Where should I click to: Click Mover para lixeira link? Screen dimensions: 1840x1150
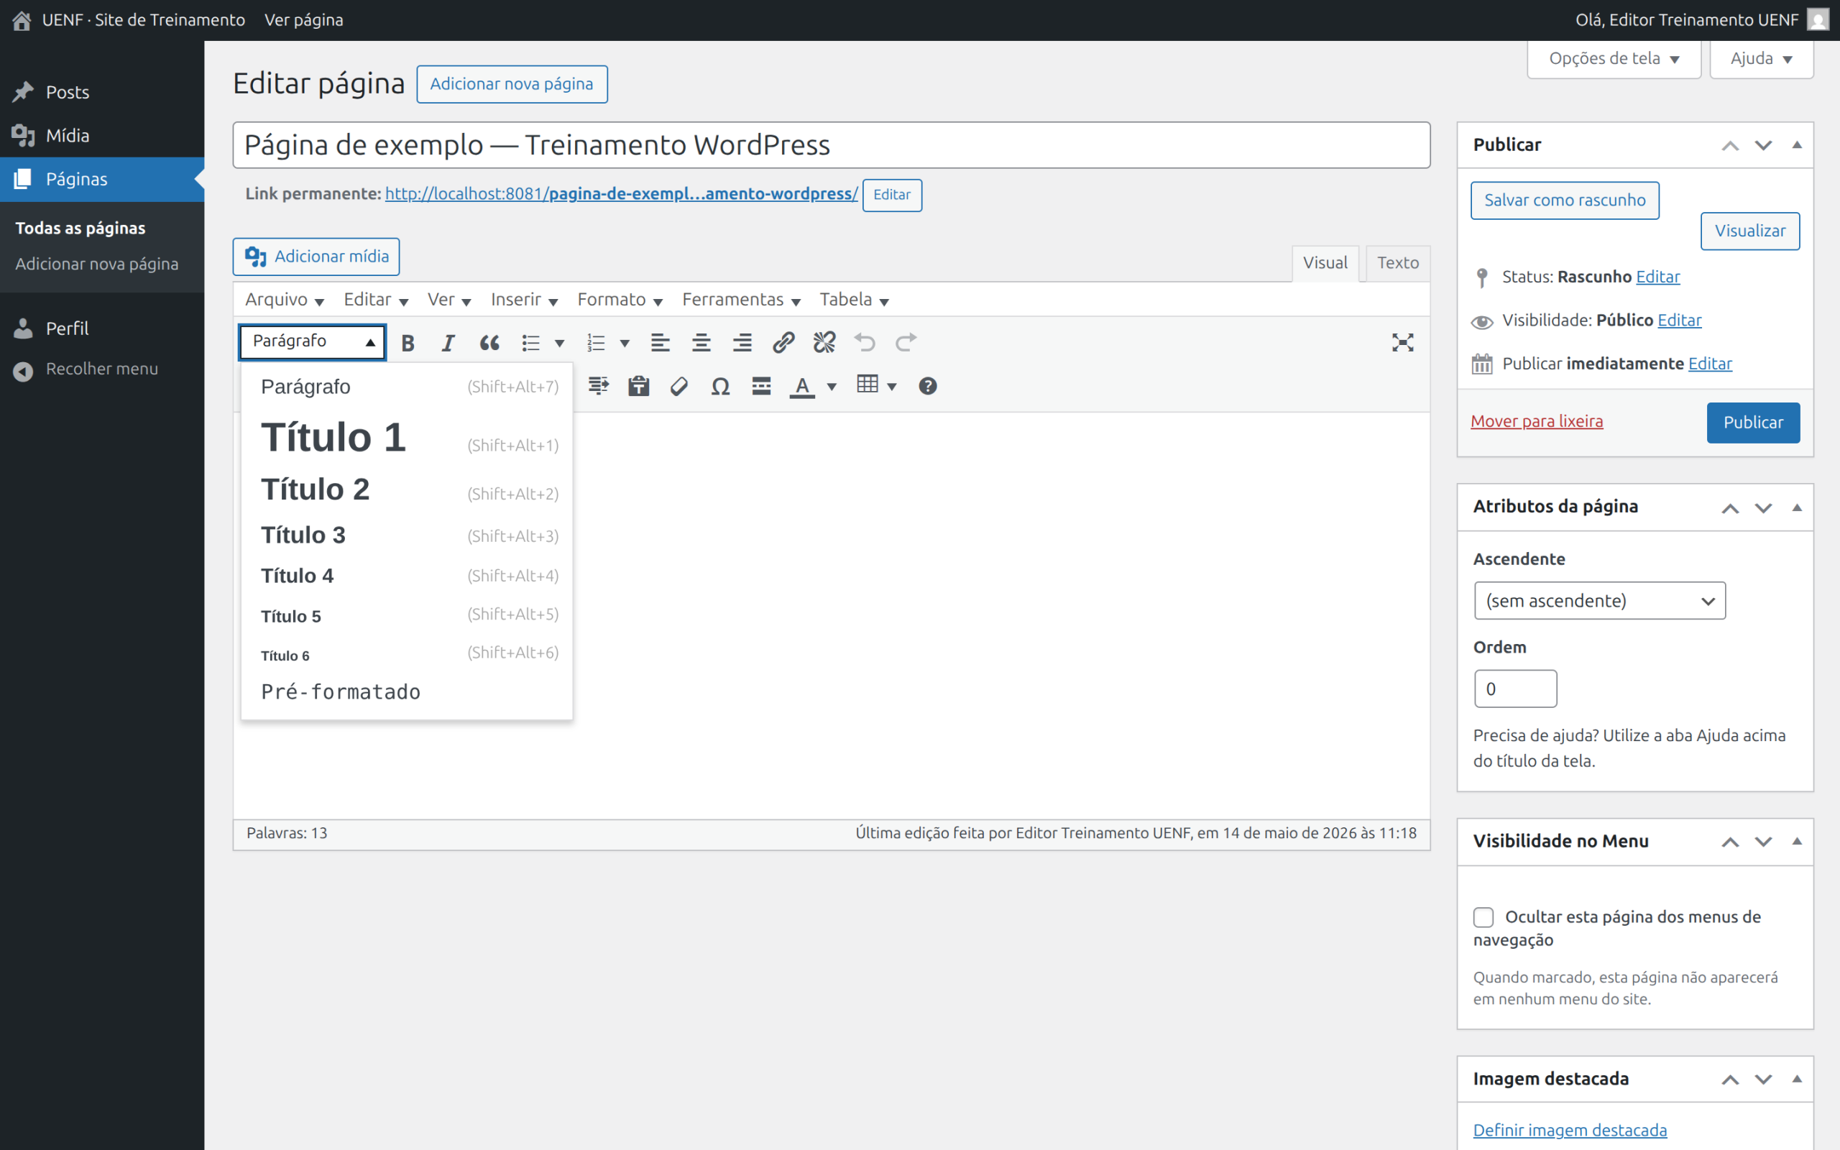[1537, 421]
